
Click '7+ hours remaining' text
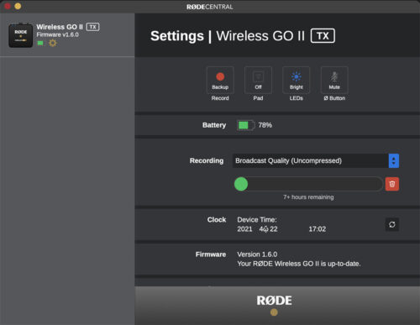tap(308, 197)
